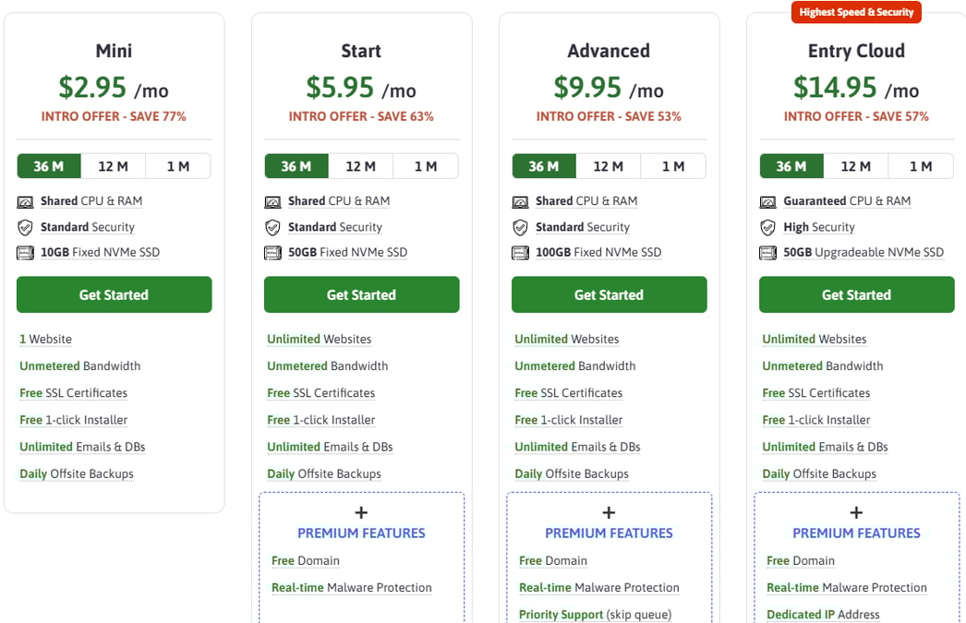966x623 pixels.
Task: Click the CPU & RAM icon in Mini plan
Action: click(25, 201)
